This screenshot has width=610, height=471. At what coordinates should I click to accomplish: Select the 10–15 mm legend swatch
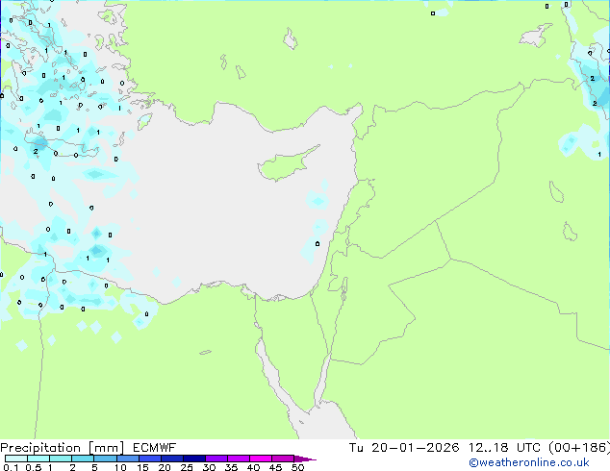tap(128, 459)
